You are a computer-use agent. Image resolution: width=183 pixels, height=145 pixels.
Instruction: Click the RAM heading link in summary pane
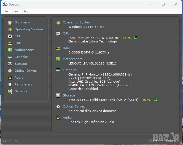(66, 48)
